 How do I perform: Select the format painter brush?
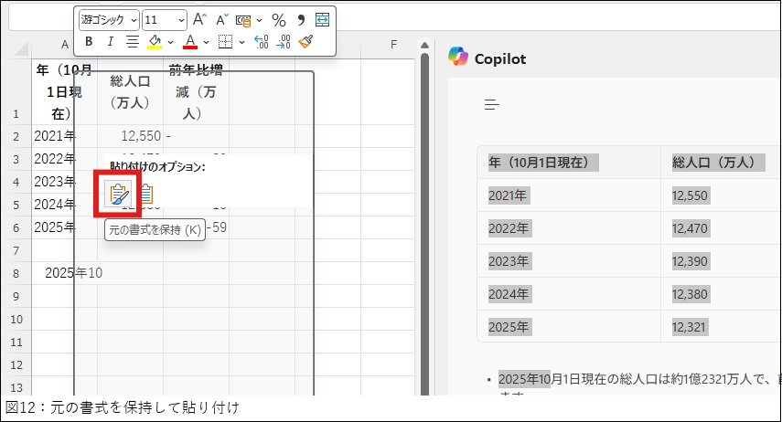[305, 41]
